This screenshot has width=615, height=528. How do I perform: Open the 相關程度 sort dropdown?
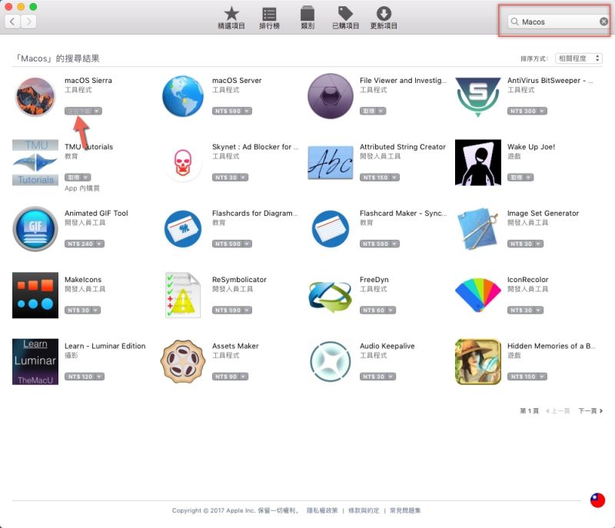[579, 58]
